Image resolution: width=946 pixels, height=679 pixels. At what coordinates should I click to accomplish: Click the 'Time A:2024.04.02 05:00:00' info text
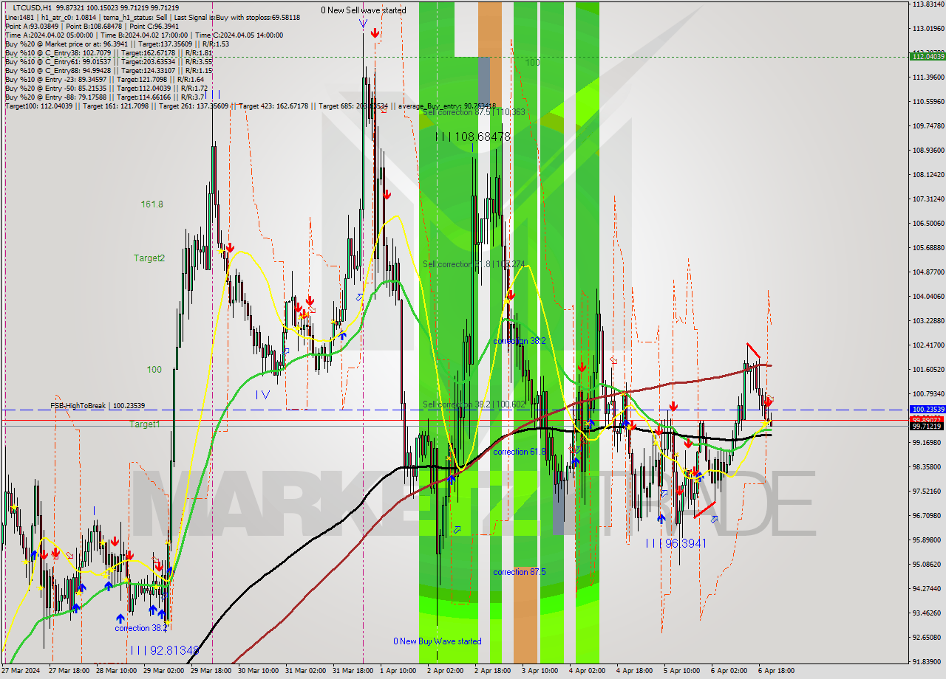[50, 35]
